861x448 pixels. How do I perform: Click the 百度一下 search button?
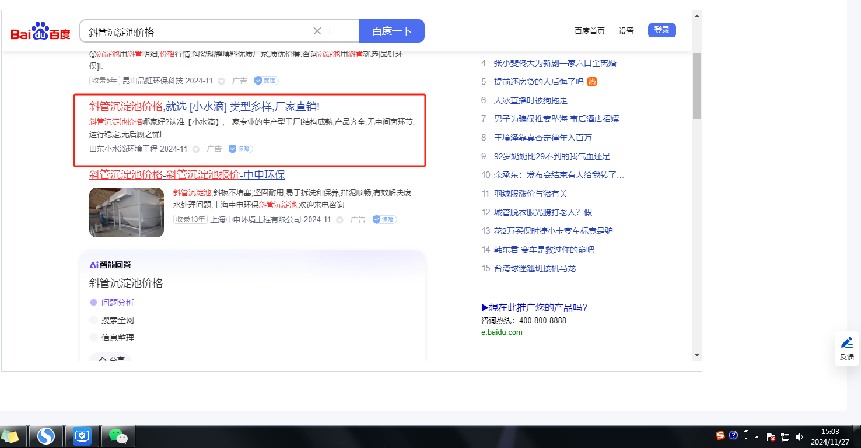click(391, 31)
